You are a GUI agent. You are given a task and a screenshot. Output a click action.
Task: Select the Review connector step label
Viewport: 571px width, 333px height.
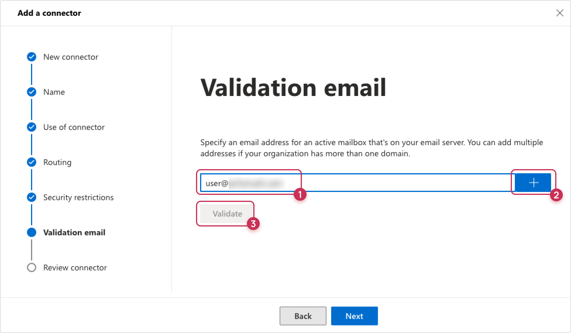point(75,267)
